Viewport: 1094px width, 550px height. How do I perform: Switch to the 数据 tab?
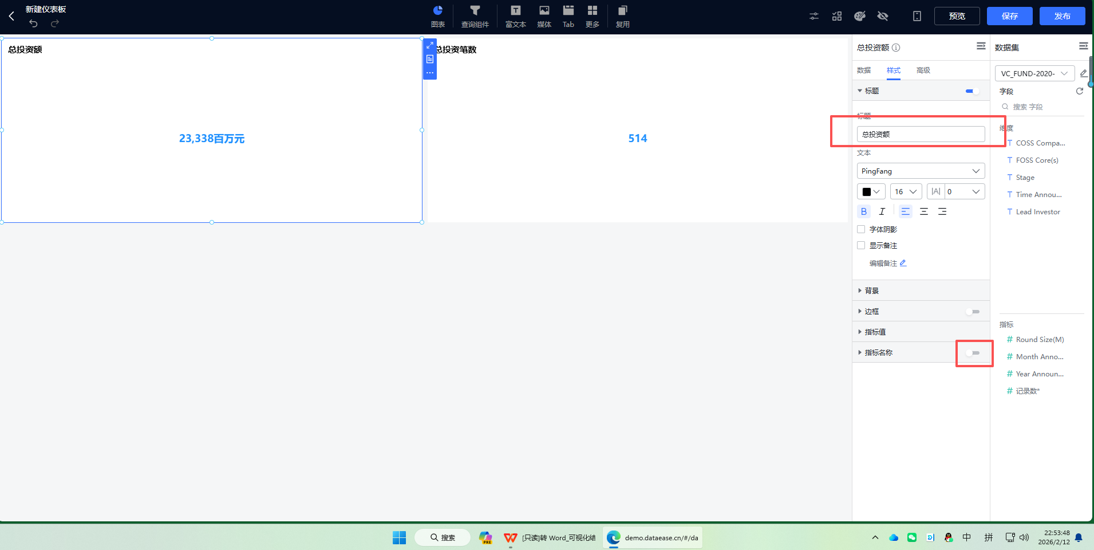click(x=864, y=70)
